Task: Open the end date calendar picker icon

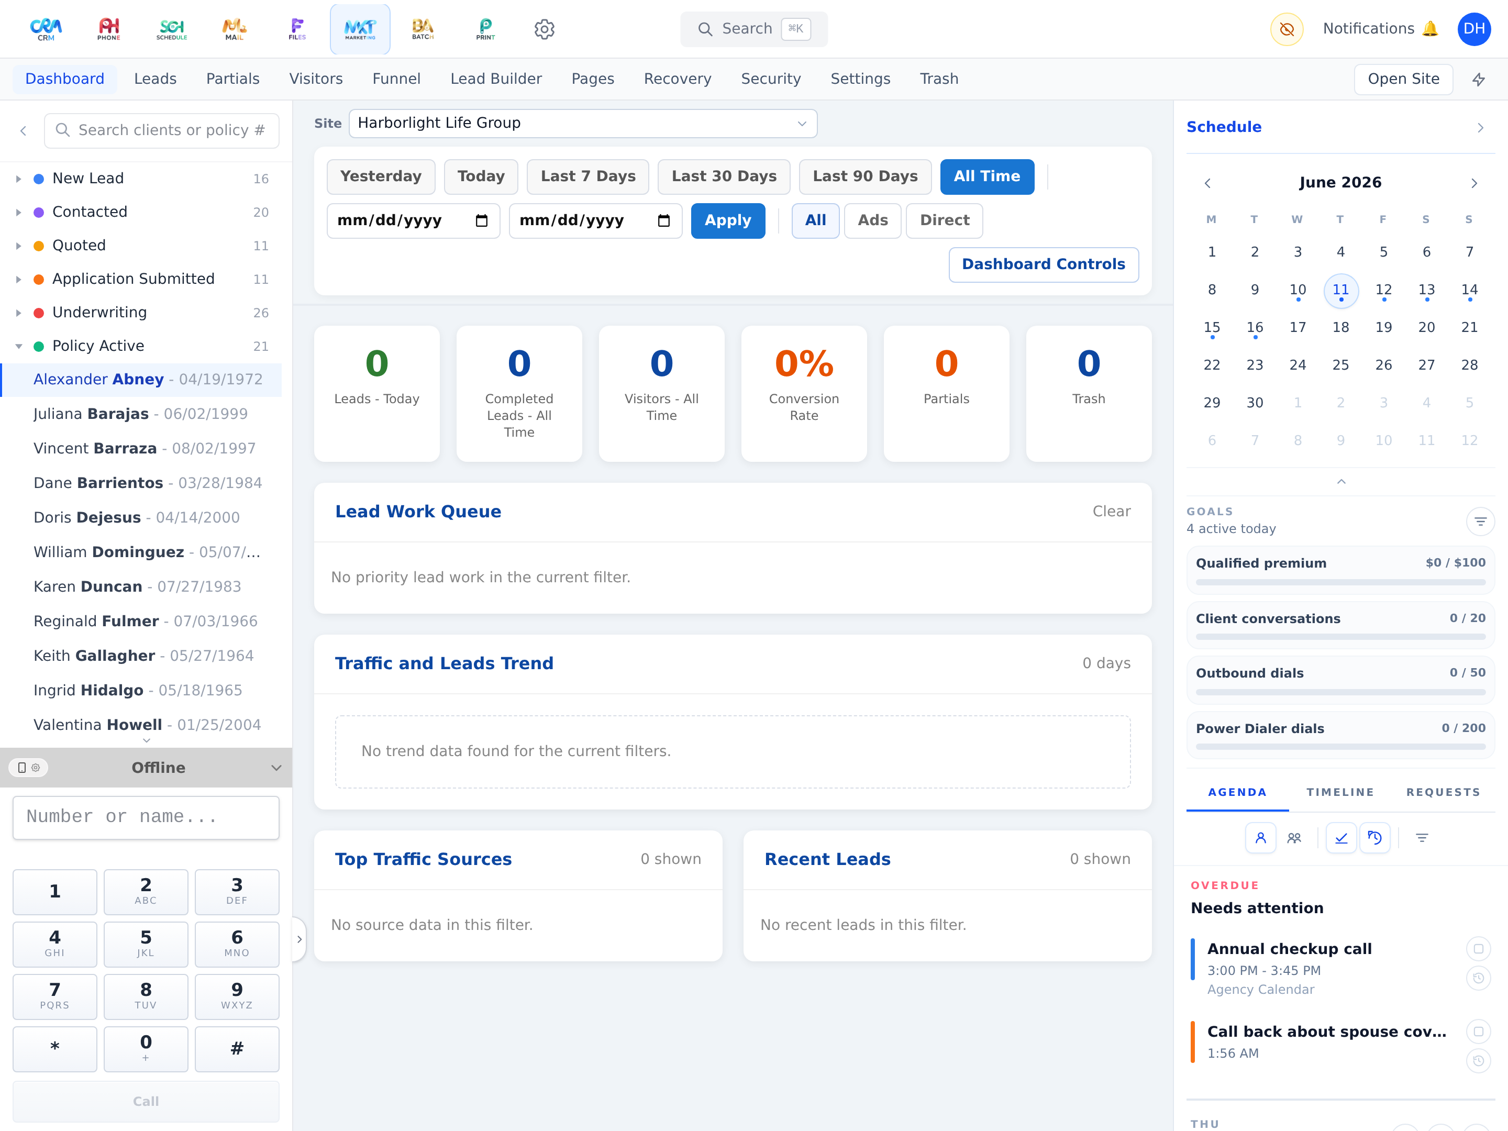Action: [663, 221]
